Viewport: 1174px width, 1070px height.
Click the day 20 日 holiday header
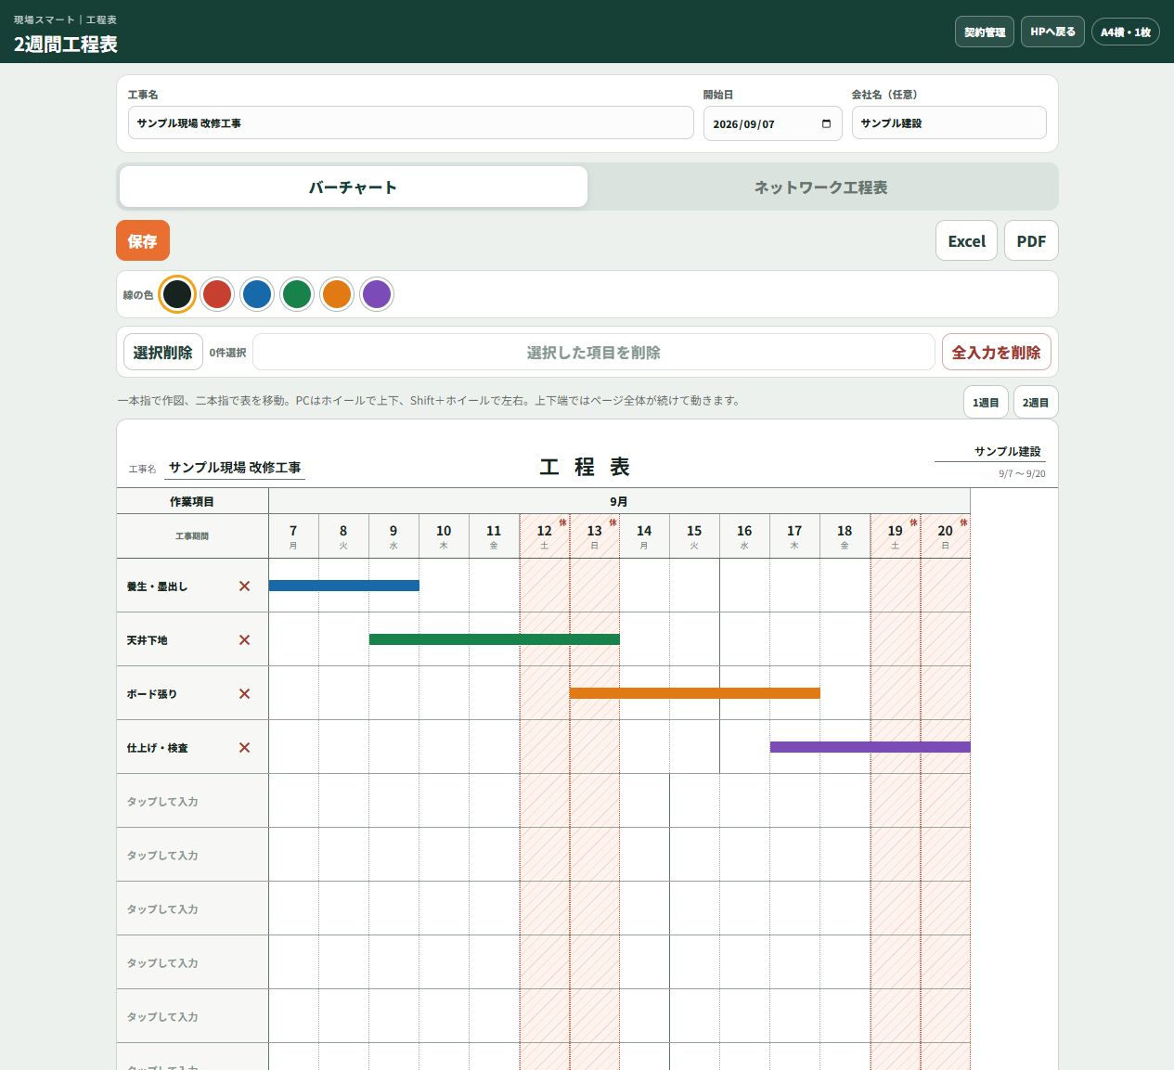point(946,536)
